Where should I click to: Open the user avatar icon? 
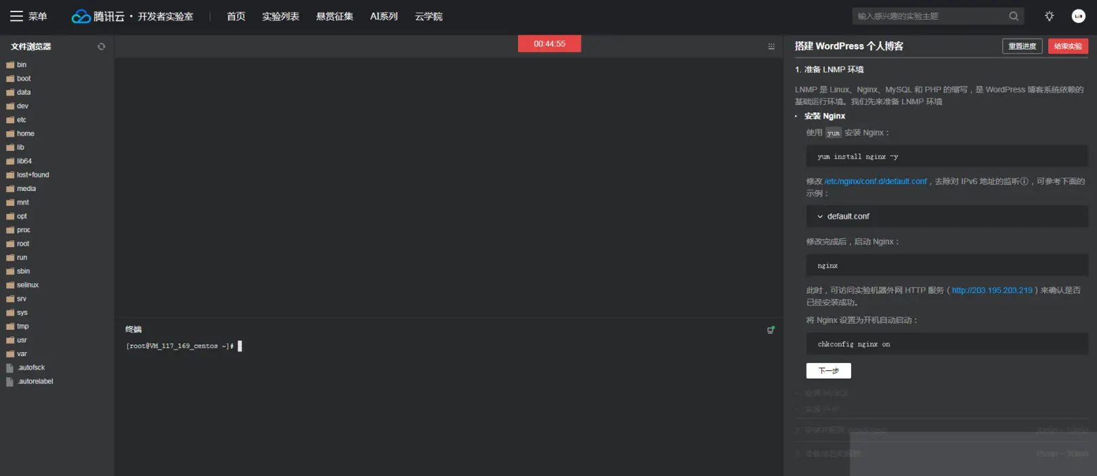[x=1079, y=16]
